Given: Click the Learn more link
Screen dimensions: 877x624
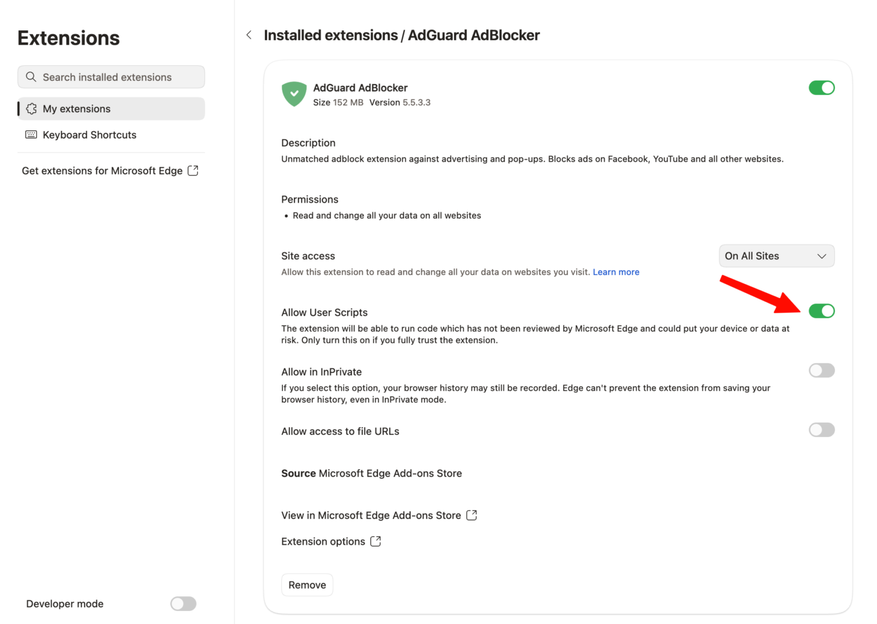Looking at the screenshot, I should coord(616,272).
